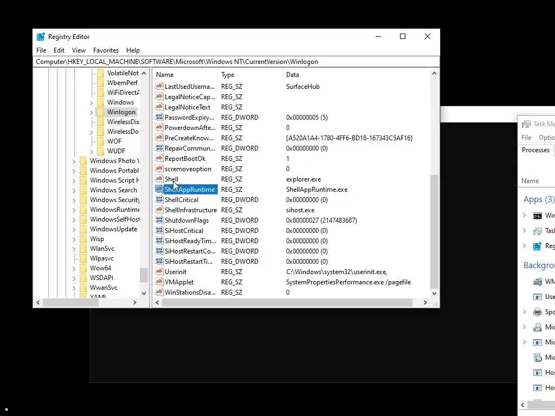
Task: Select the ShellAppRuntime value row
Action: (x=292, y=189)
